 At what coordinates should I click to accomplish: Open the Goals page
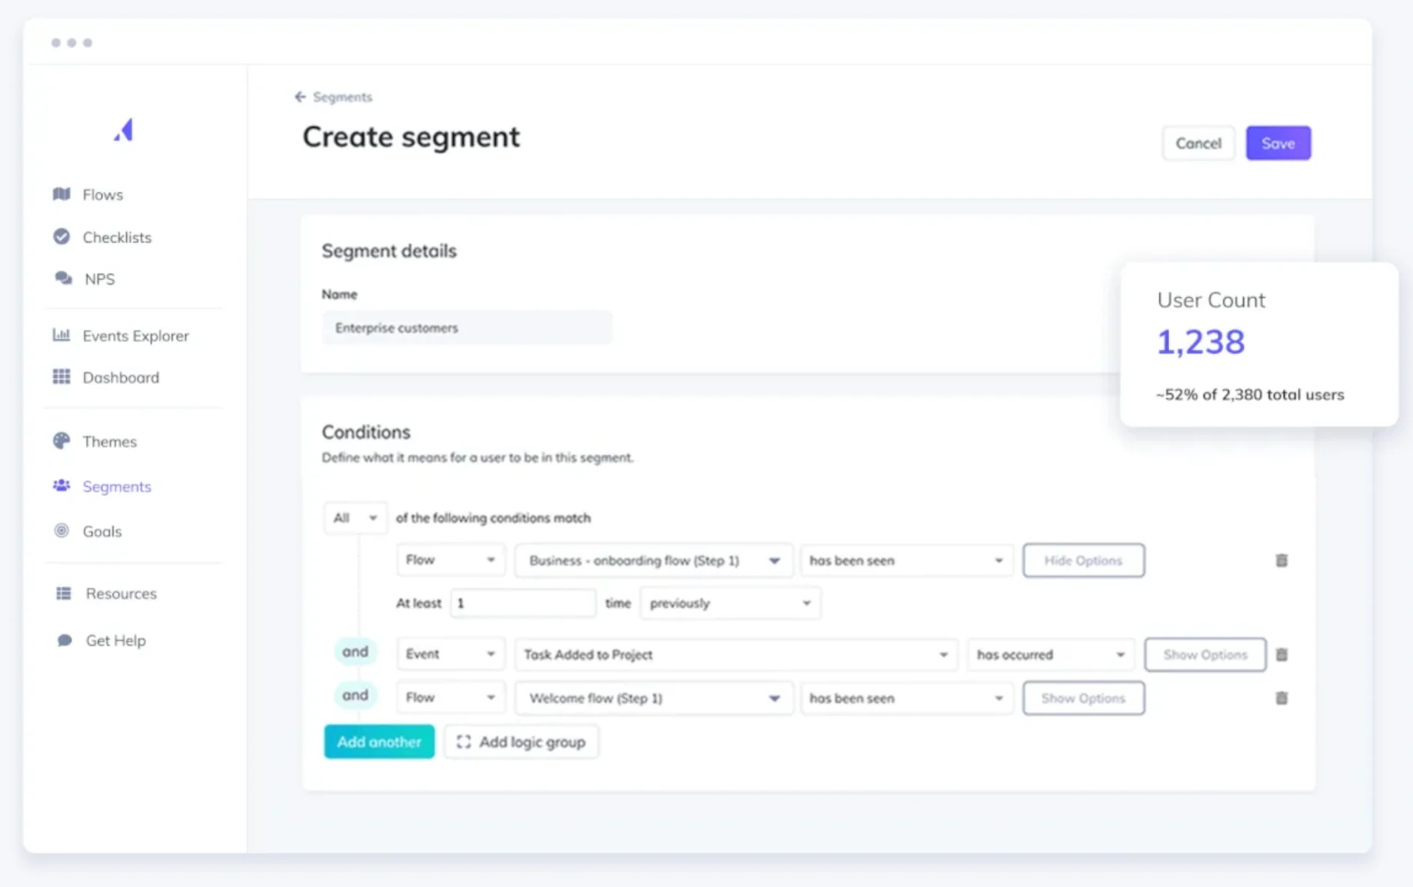tap(102, 531)
